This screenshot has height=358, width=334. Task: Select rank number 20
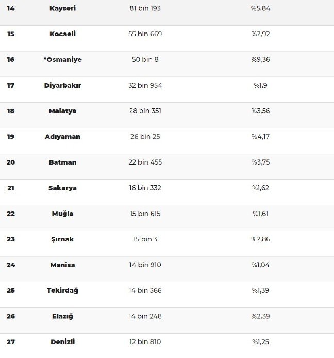pyautogui.click(x=11, y=162)
